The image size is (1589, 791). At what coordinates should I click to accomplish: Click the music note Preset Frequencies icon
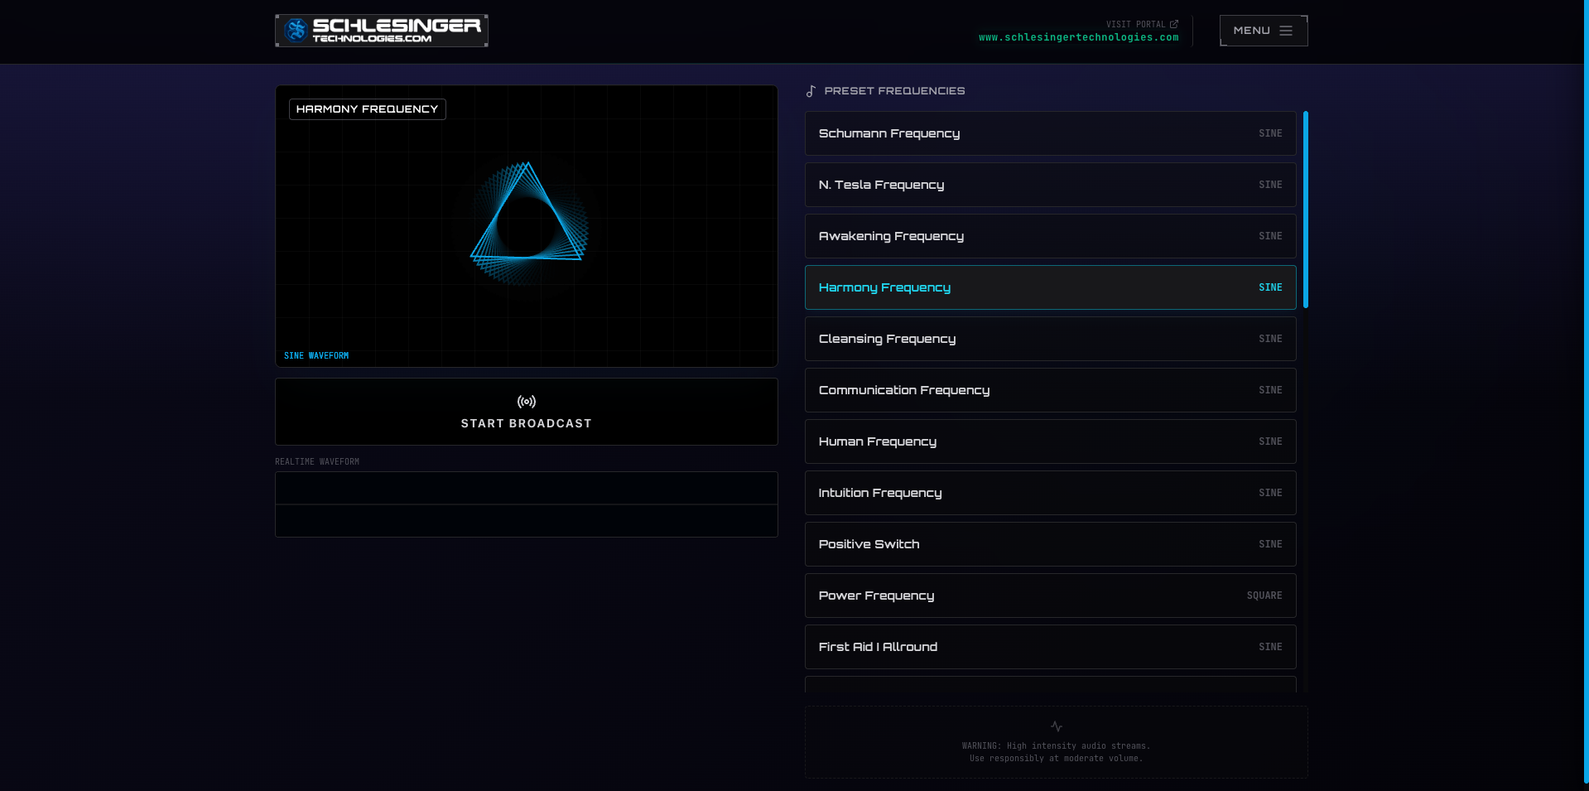tap(811, 91)
